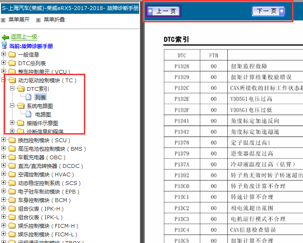Image resolution: width=303 pixels, height=243 pixels.
Task: Click the 组合仪表 (IPK-H) folder icon
Action: pos(12,208)
